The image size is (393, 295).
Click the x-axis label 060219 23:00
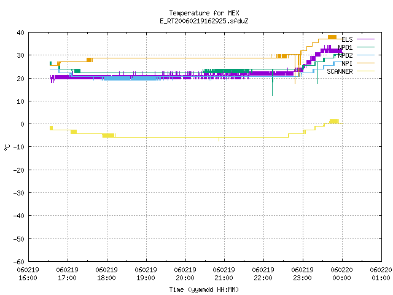302,274
